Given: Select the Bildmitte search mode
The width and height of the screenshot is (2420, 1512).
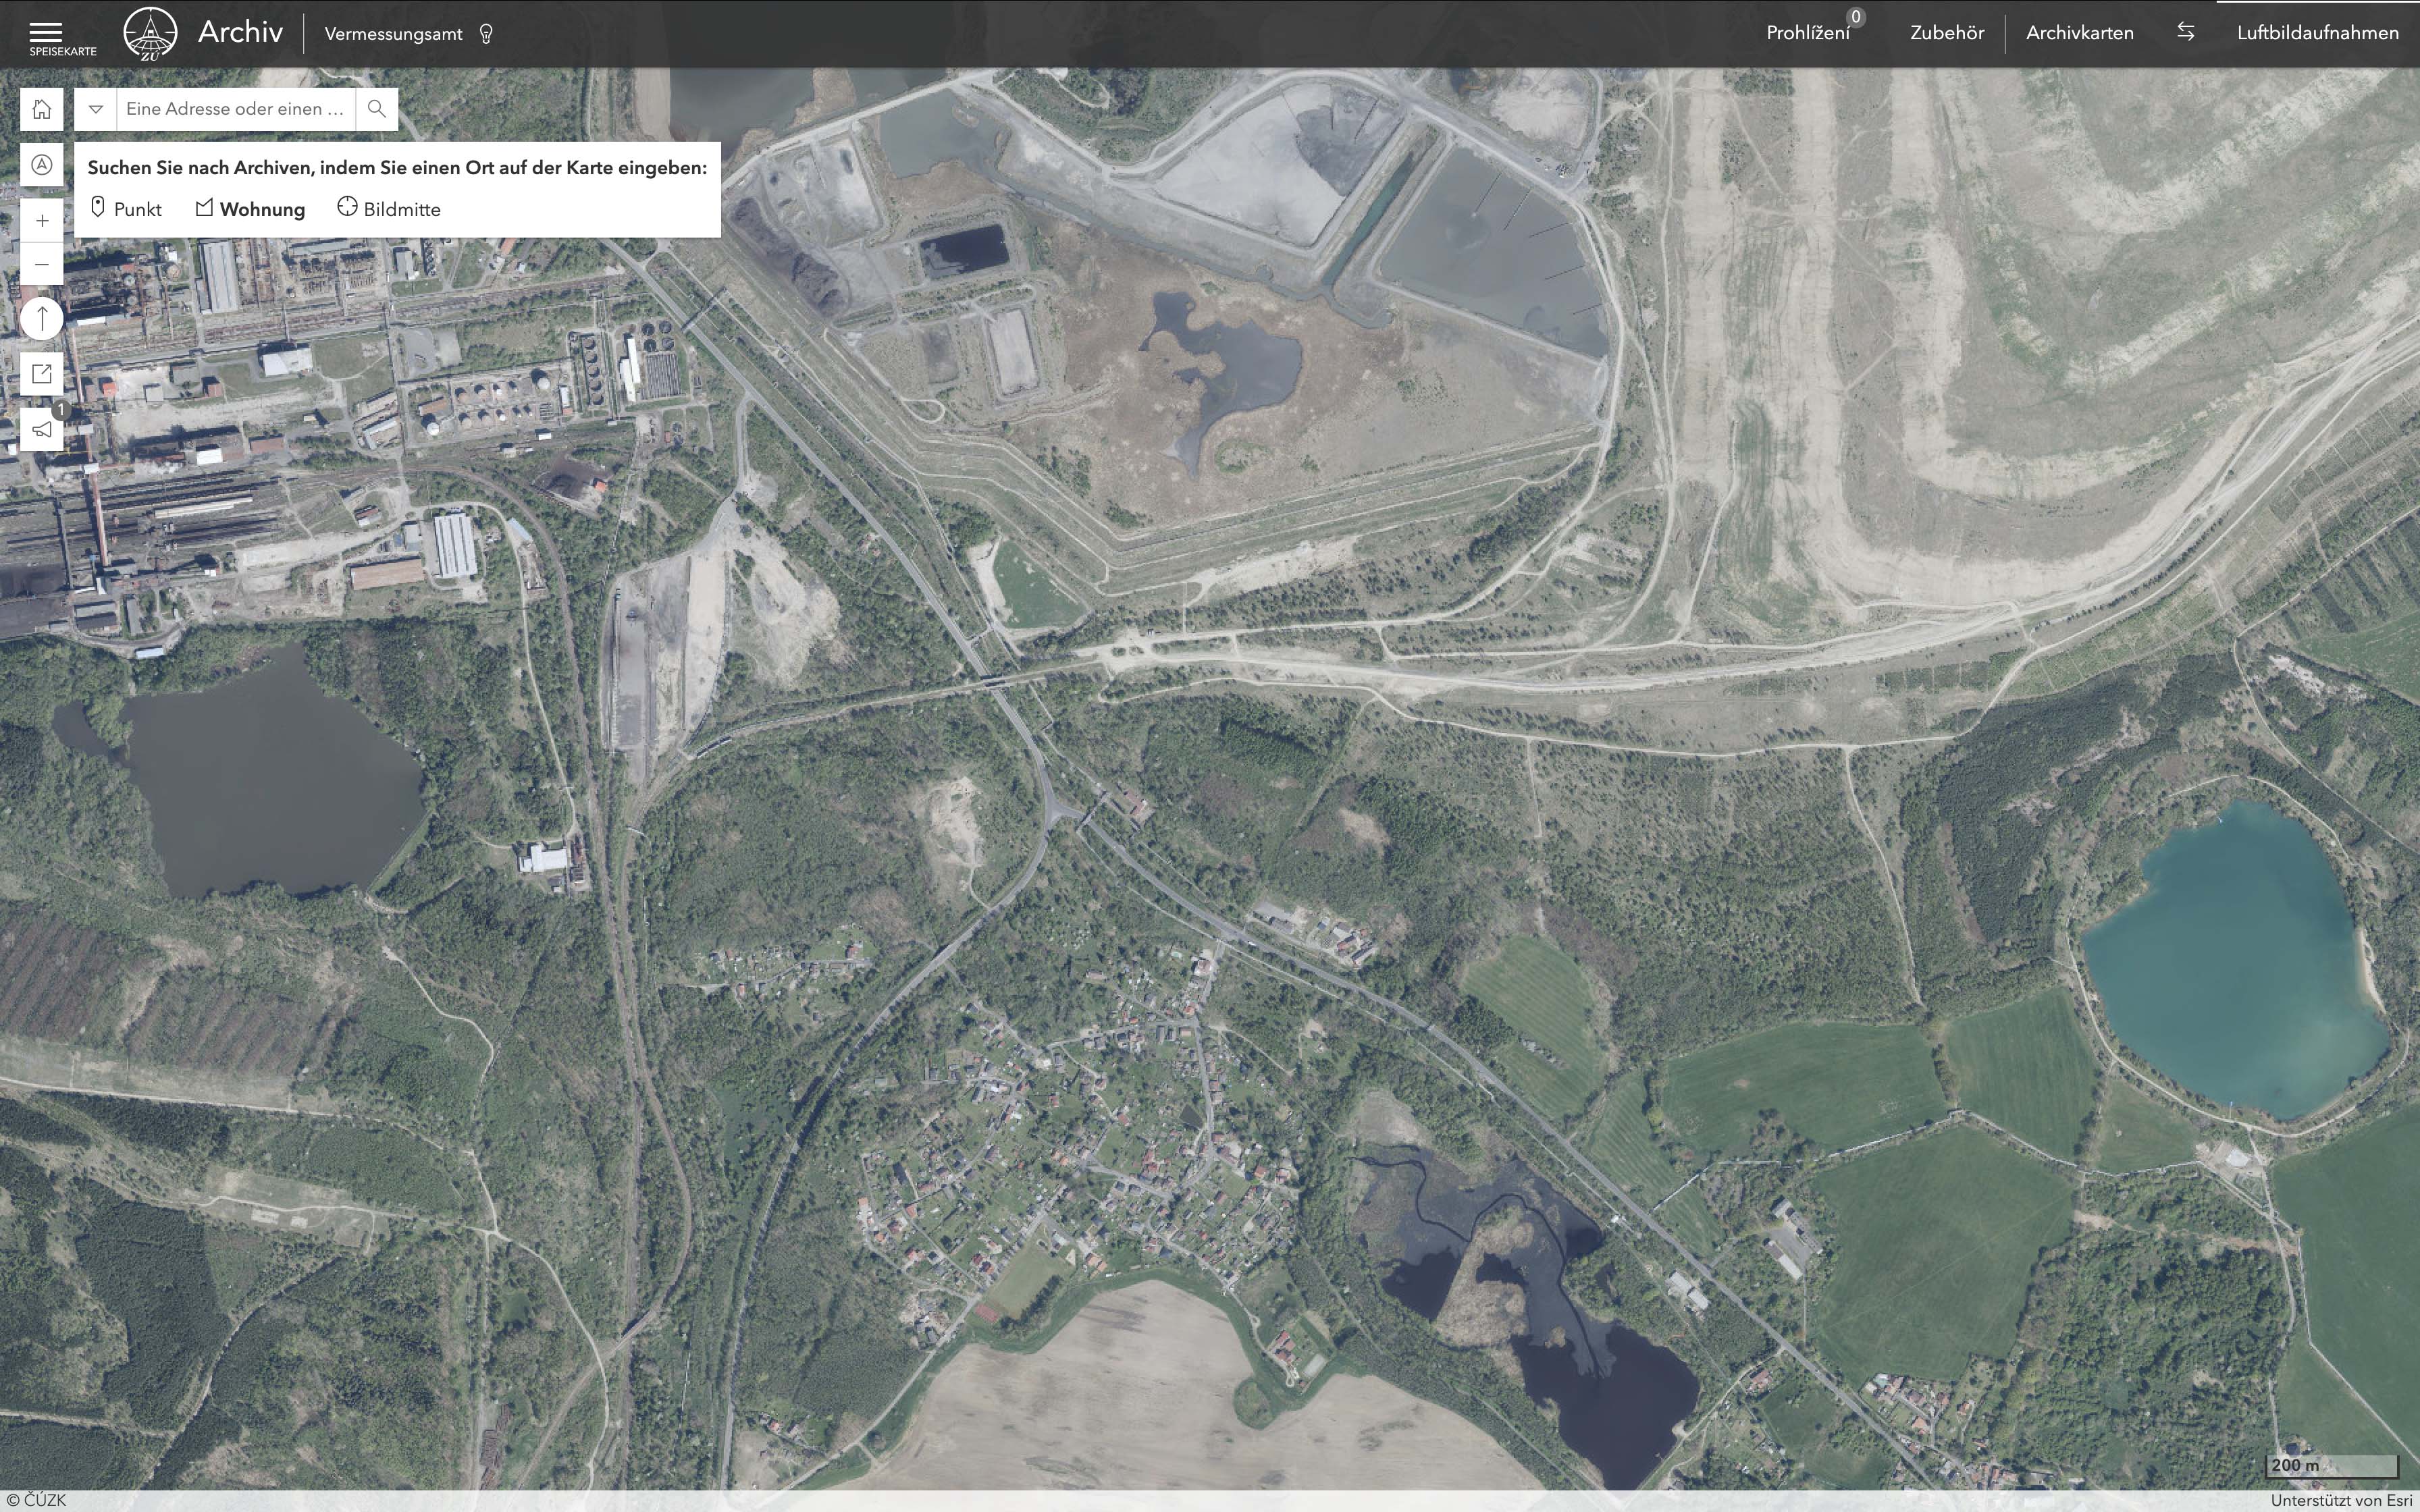Looking at the screenshot, I should (x=389, y=209).
